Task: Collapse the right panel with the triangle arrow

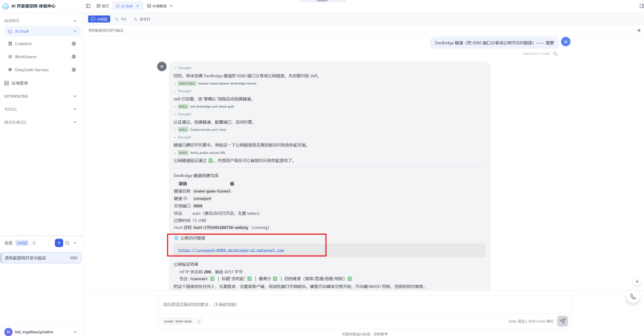Action: click(x=638, y=30)
